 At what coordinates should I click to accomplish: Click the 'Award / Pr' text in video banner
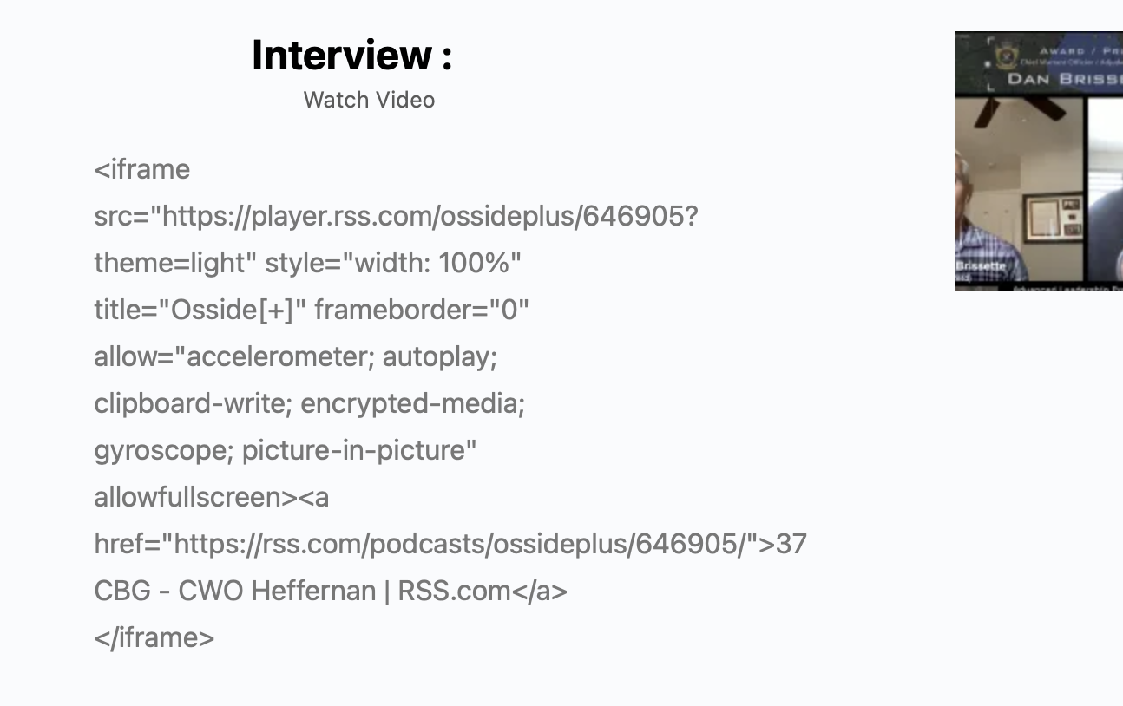1080,51
